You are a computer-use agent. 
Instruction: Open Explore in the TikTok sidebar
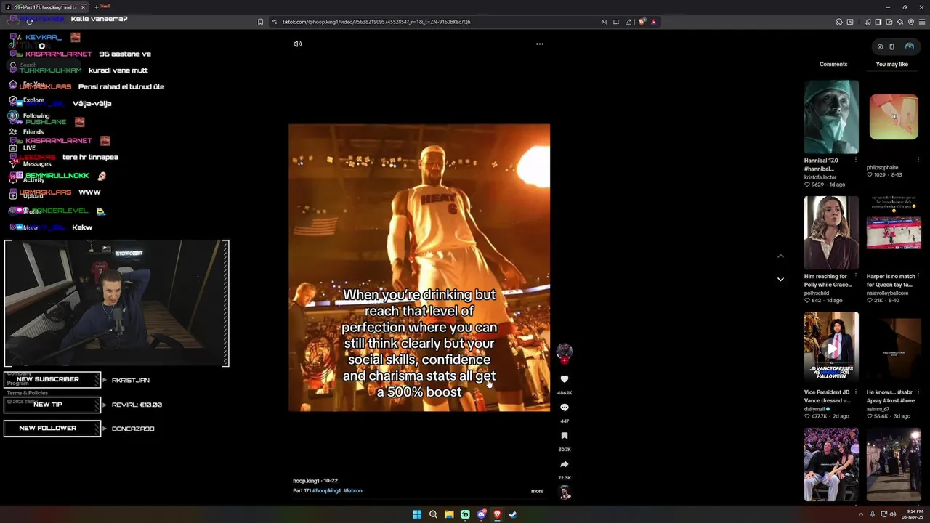(x=33, y=100)
